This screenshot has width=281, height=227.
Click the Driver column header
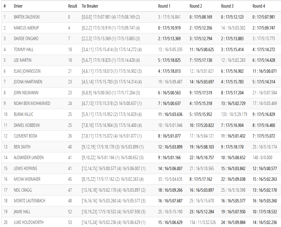[18, 6]
